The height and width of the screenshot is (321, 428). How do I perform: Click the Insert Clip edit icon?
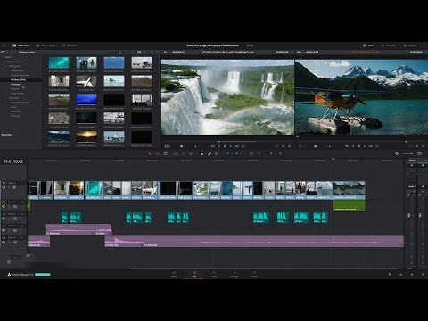tap(176, 153)
